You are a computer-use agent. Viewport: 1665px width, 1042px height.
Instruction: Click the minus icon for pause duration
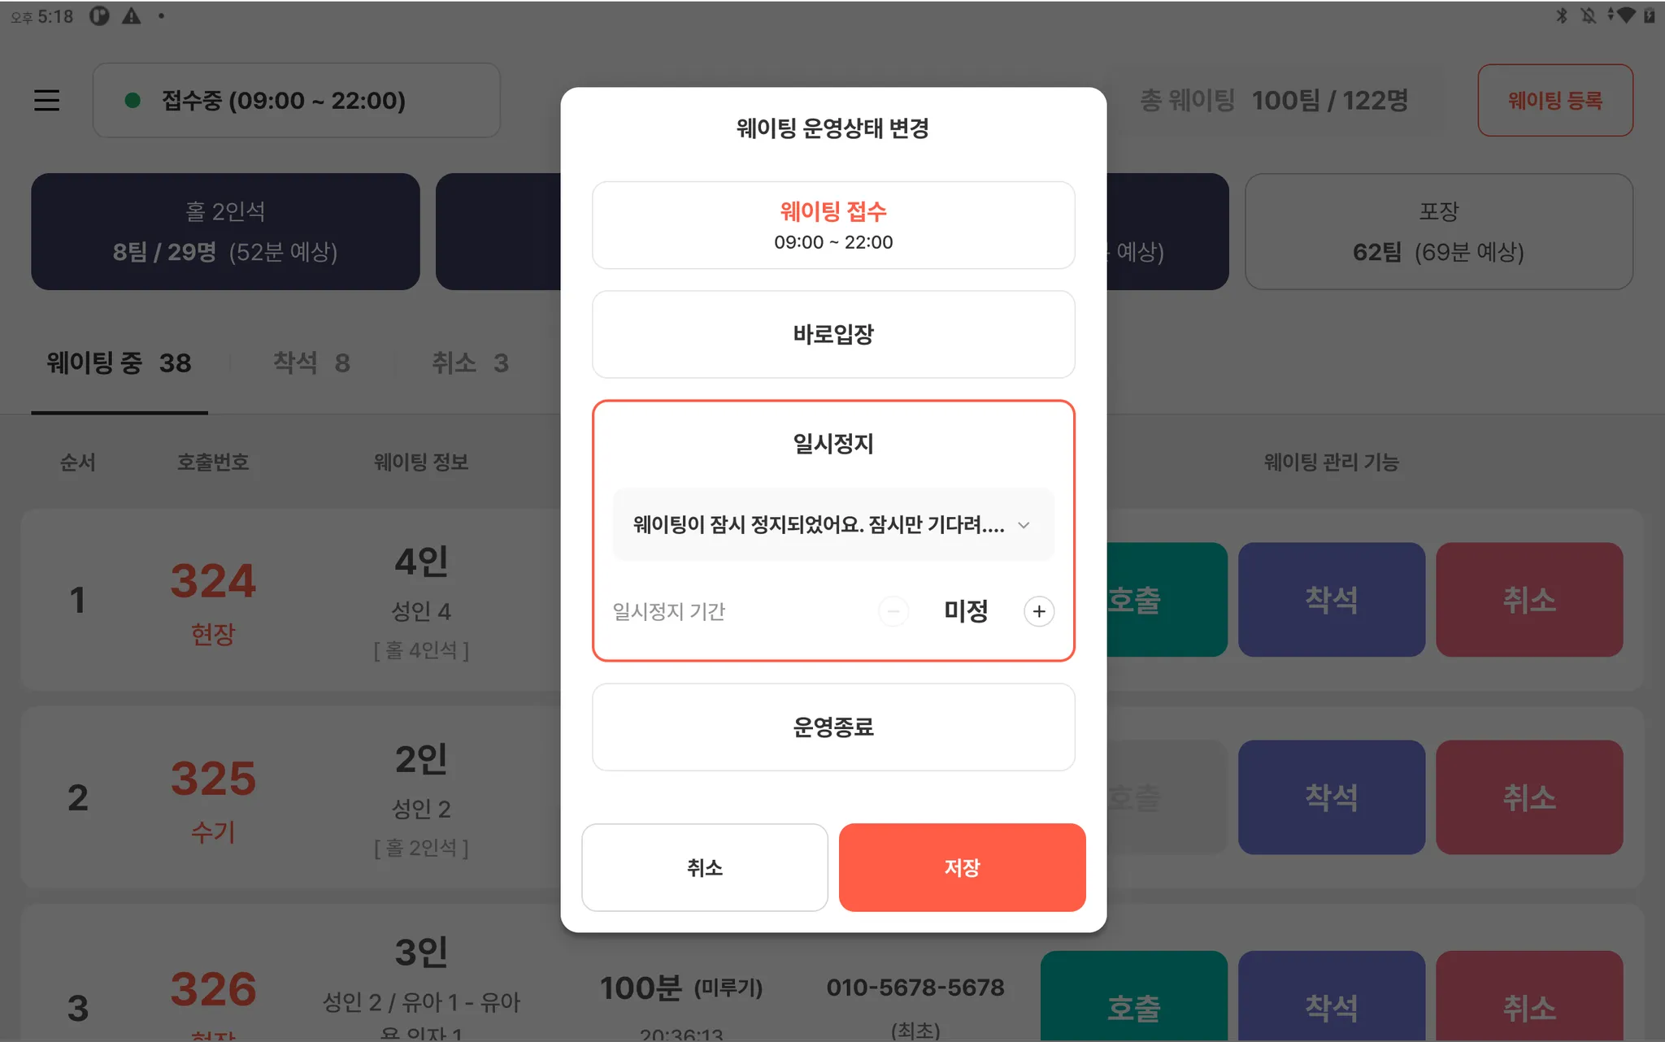pyautogui.click(x=893, y=611)
